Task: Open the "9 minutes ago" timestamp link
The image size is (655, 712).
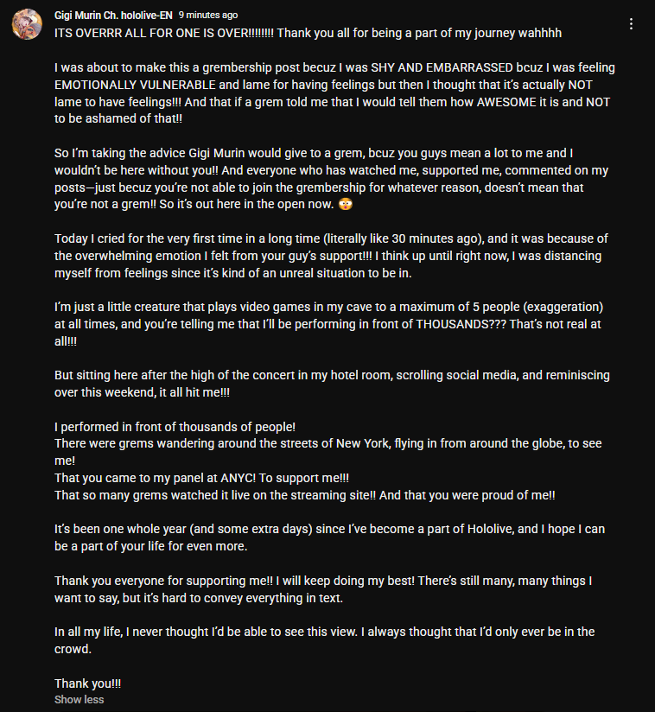Action: coord(207,15)
